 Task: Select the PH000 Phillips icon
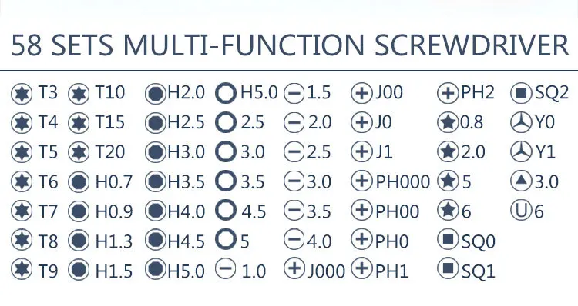click(361, 181)
